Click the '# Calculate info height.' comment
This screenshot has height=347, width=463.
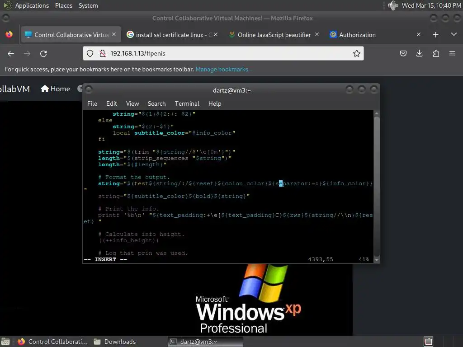(142, 234)
